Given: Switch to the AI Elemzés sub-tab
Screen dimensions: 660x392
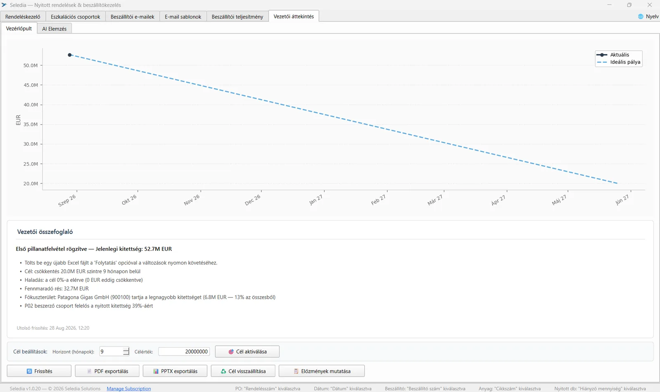Looking at the screenshot, I should coord(54,29).
